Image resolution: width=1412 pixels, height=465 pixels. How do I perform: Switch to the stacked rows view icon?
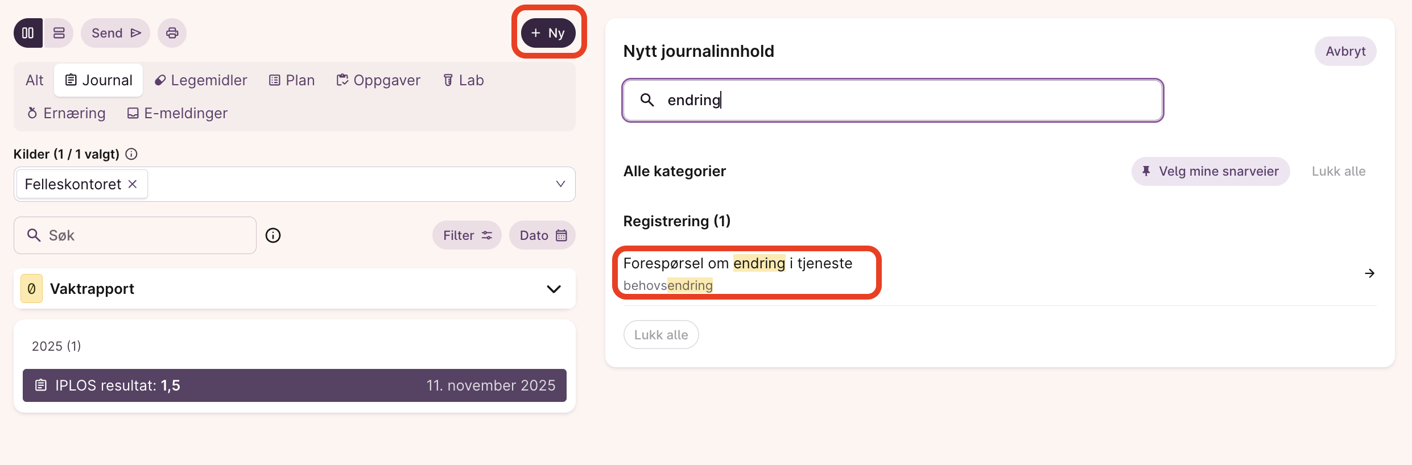coord(59,33)
